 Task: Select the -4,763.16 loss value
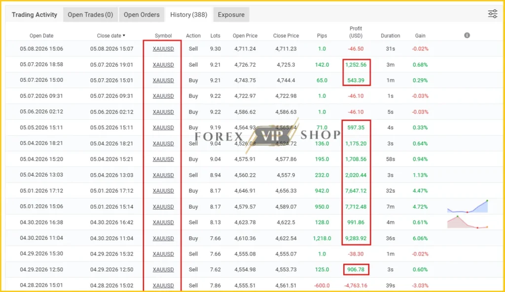tap(356, 286)
